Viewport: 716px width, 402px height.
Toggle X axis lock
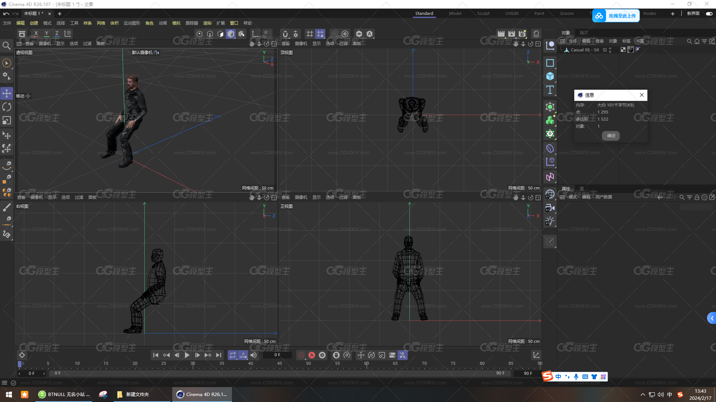coord(36,34)
